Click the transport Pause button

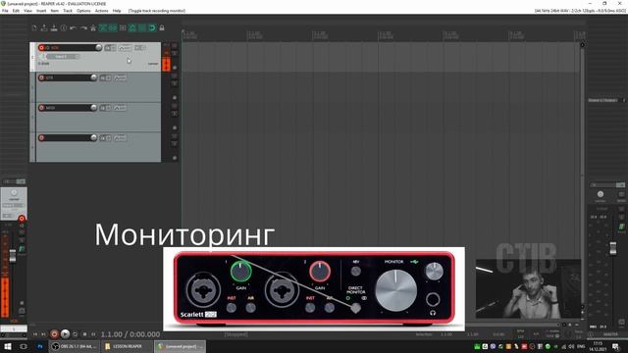point(94,333)
